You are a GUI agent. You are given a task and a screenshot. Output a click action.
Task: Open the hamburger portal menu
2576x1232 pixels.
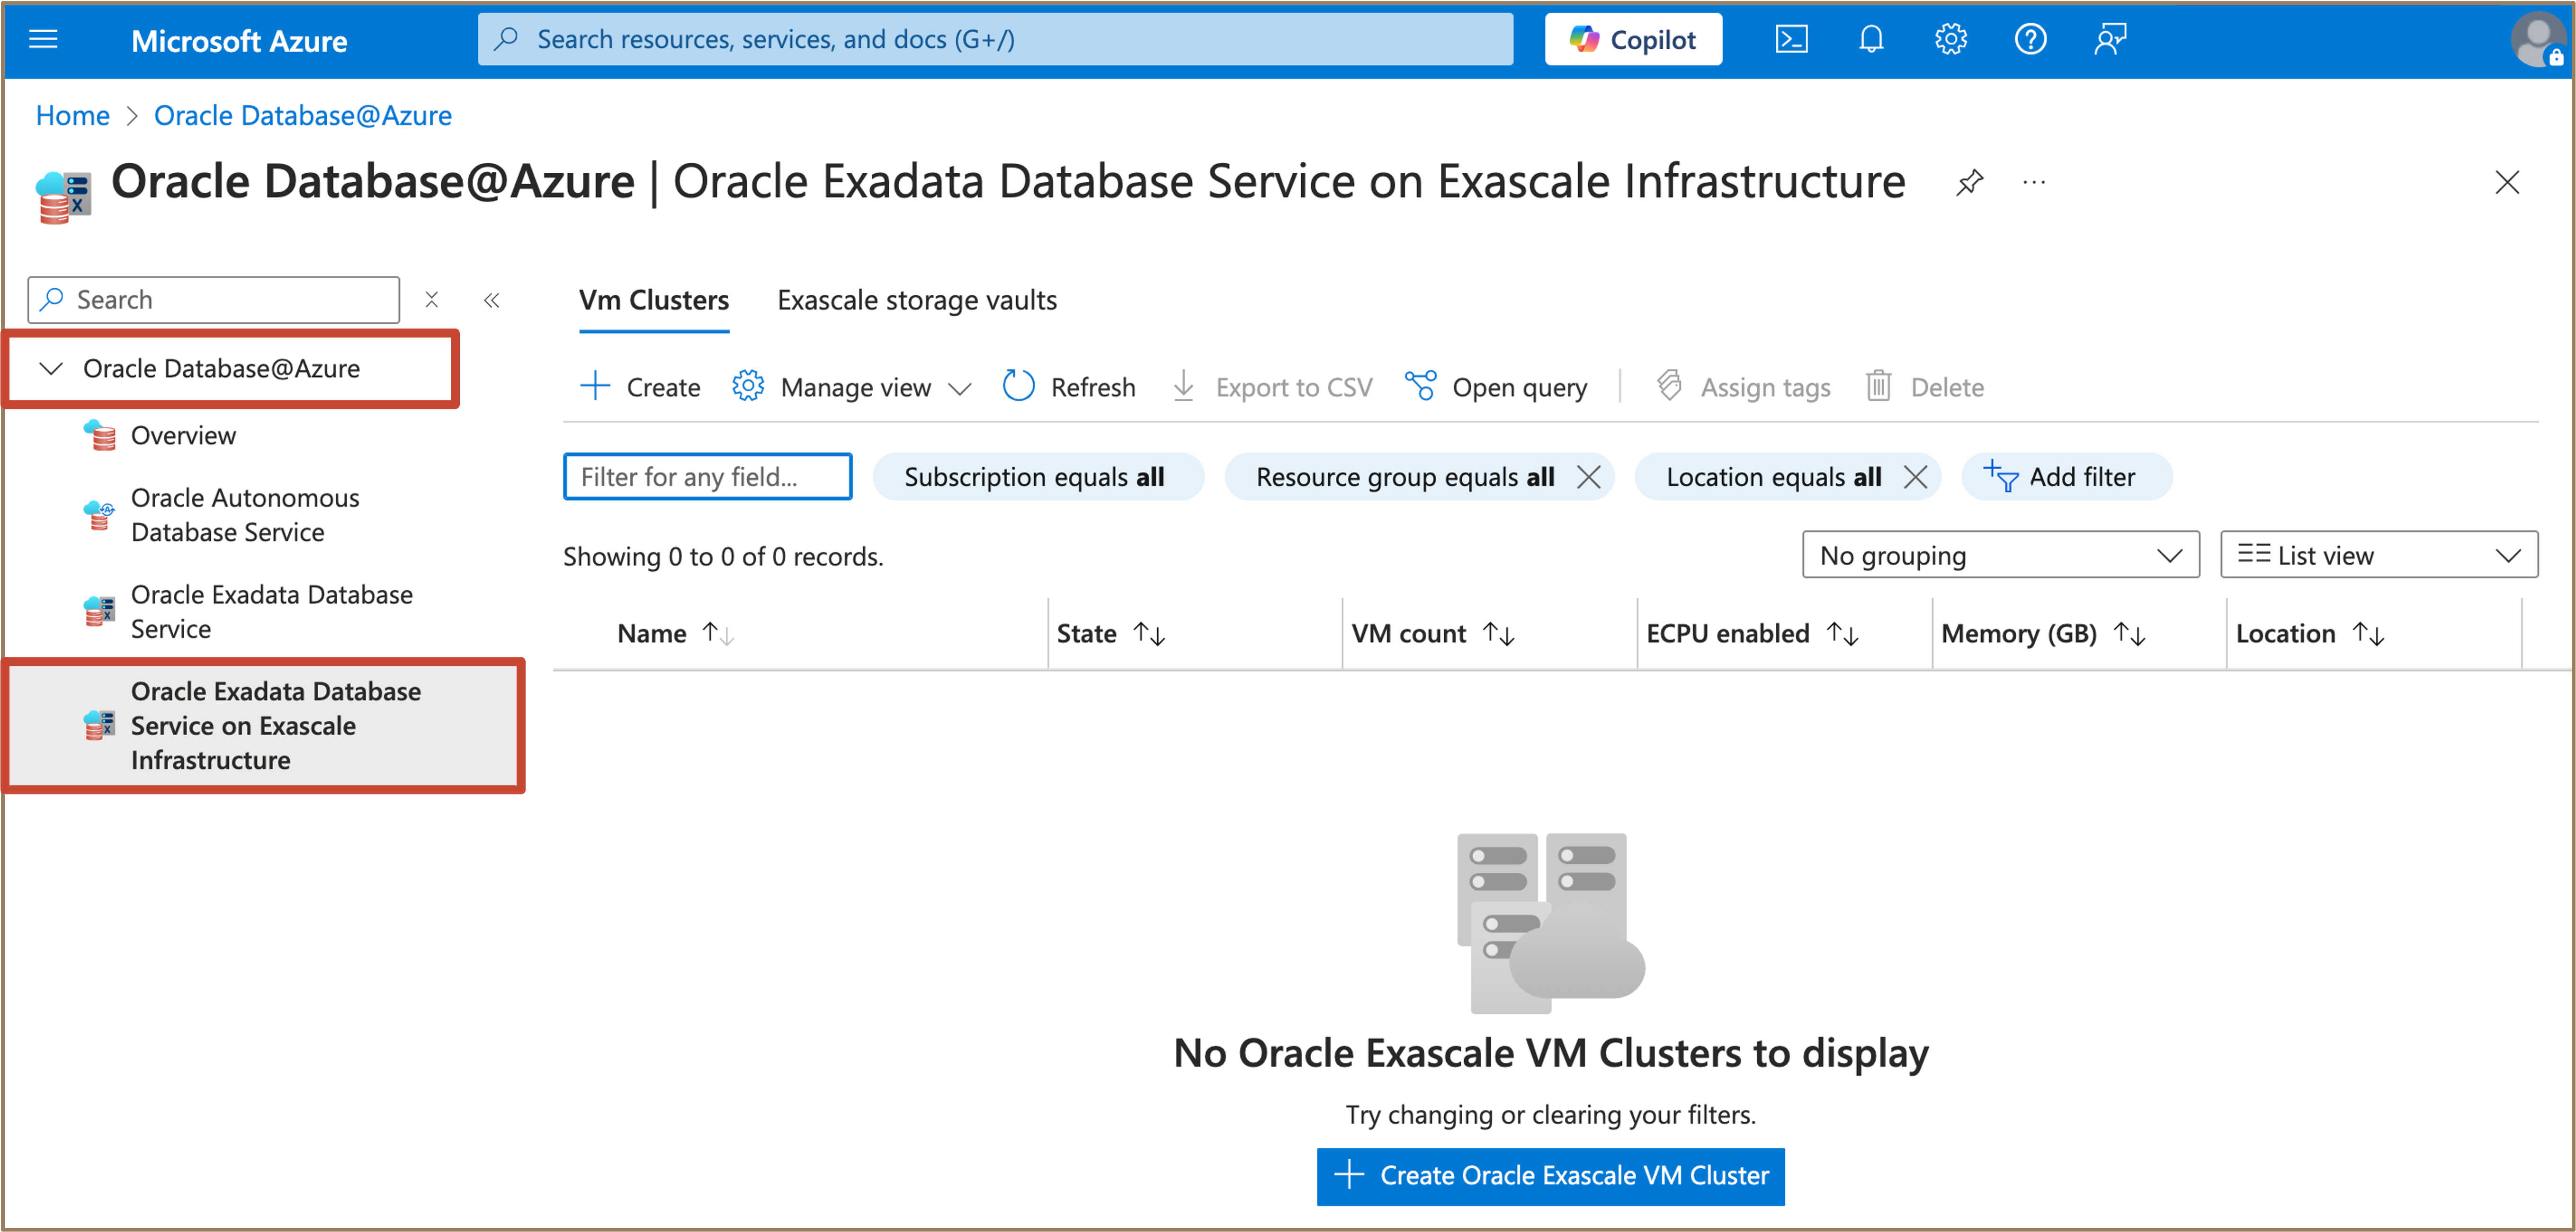(x=43, y=40)
